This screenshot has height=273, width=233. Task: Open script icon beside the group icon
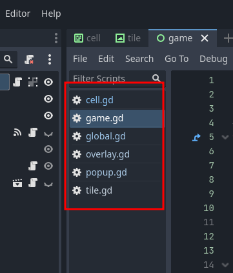17,82
